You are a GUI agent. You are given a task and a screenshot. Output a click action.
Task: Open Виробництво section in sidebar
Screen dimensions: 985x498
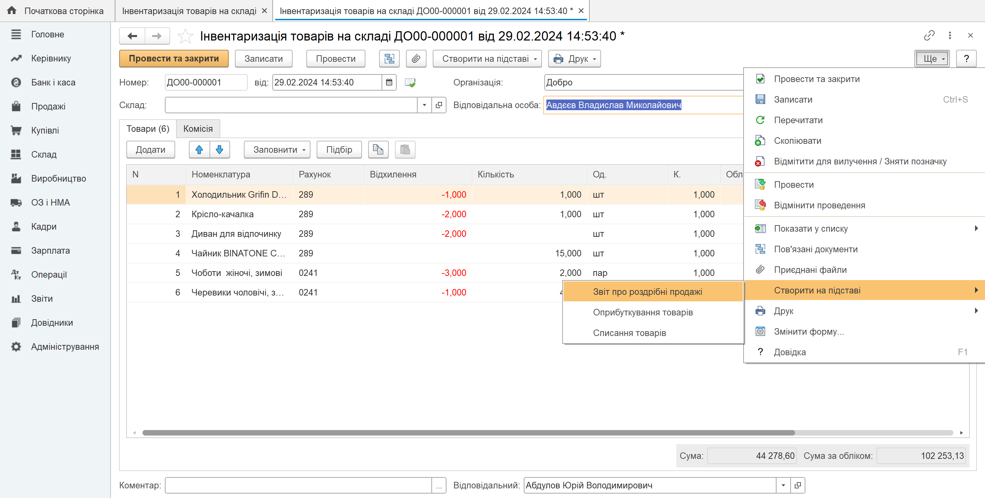58,179
